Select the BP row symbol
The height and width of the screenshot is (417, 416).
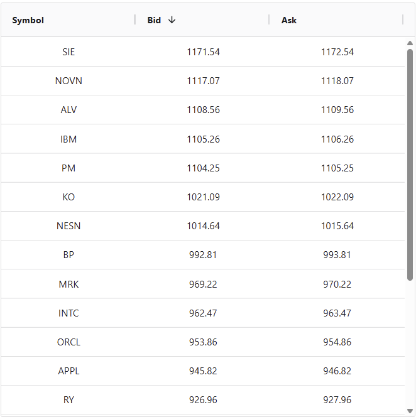(x=68, y=255)
